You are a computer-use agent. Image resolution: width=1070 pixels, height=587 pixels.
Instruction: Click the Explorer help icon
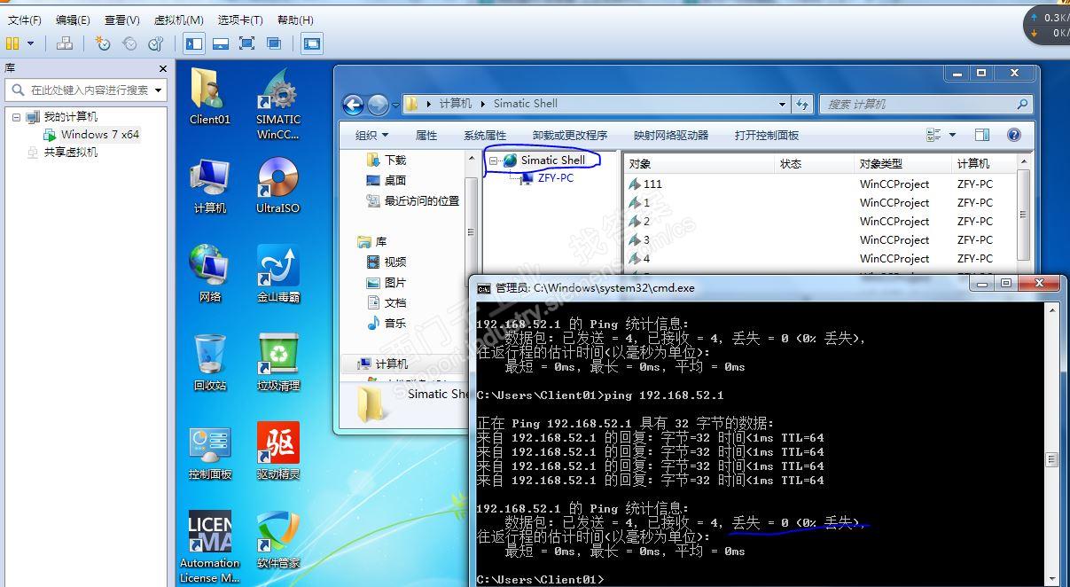tap(1014, 136)
